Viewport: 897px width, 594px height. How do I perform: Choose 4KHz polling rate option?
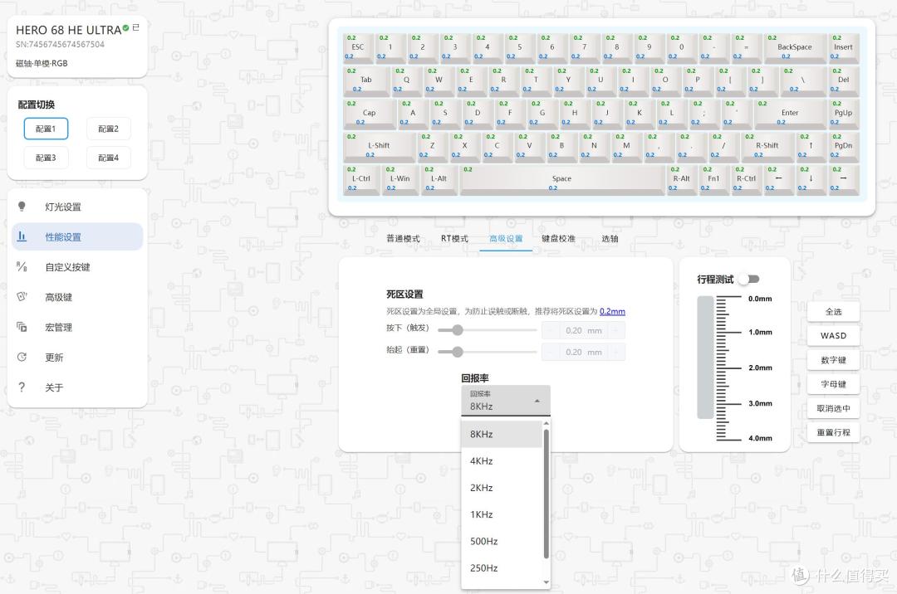[502, 461]
